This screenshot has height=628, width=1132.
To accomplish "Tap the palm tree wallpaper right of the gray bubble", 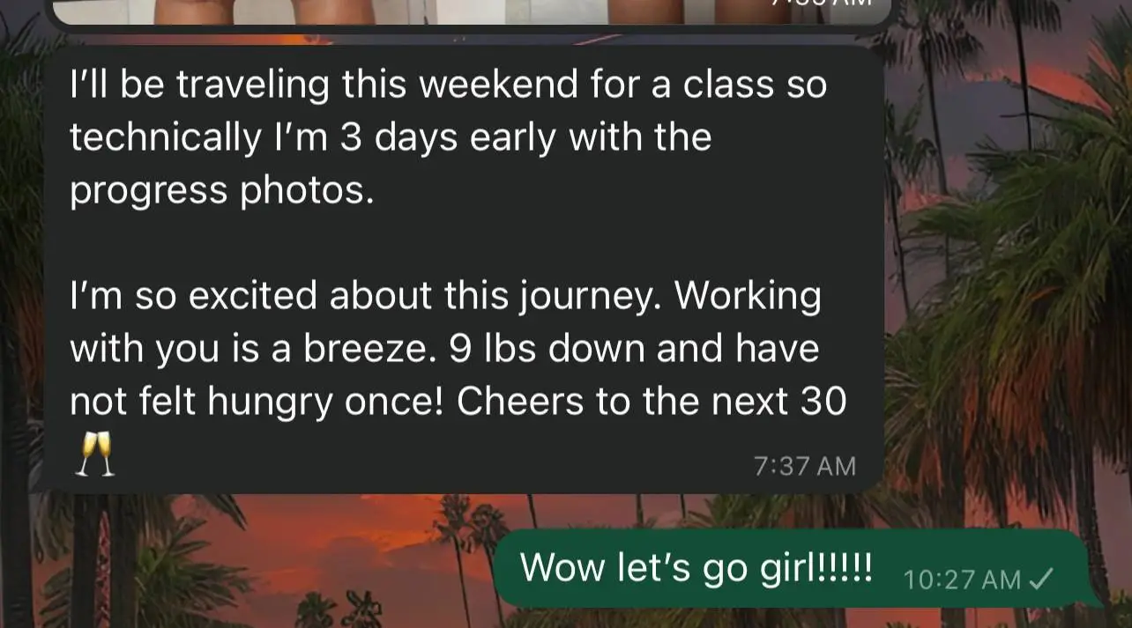I will 1005,264.
